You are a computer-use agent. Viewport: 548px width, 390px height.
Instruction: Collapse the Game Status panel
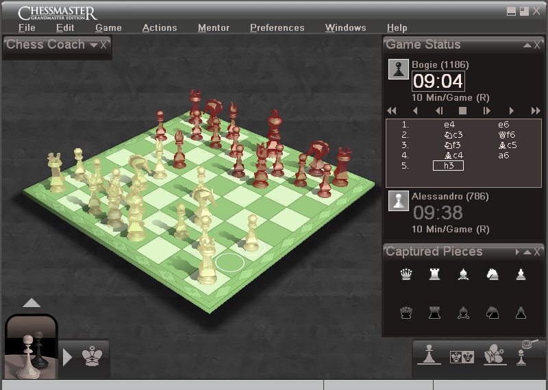(527, 45)
